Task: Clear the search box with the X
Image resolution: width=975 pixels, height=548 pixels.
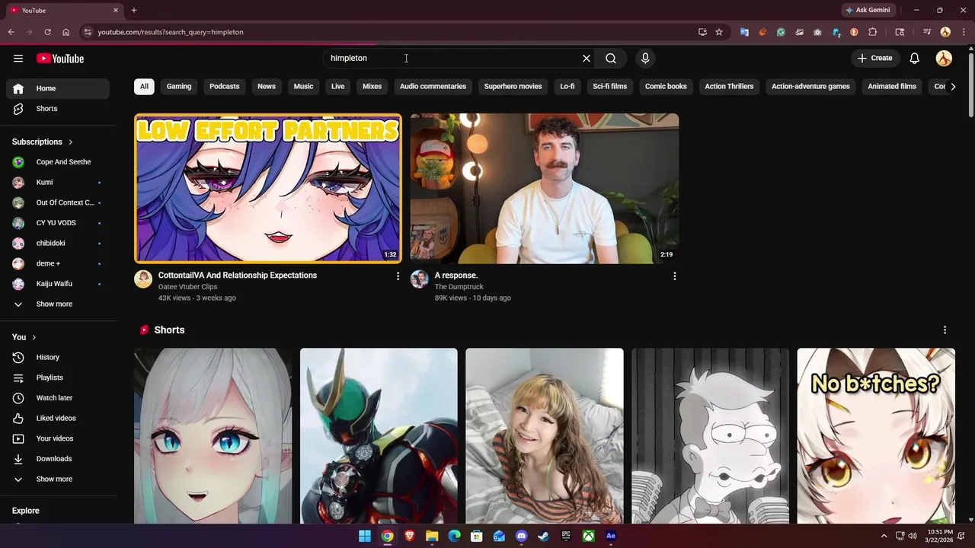Action: point(587,58)
